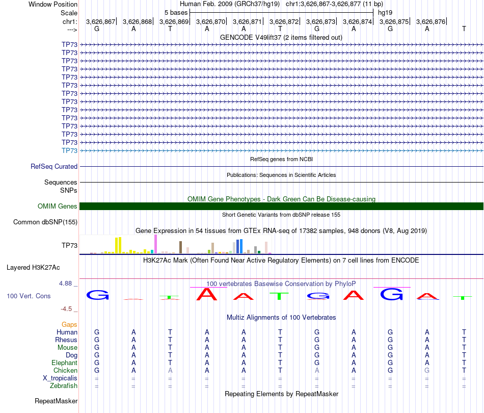Select the Elephant alignment row label

[x=64, y=363]
